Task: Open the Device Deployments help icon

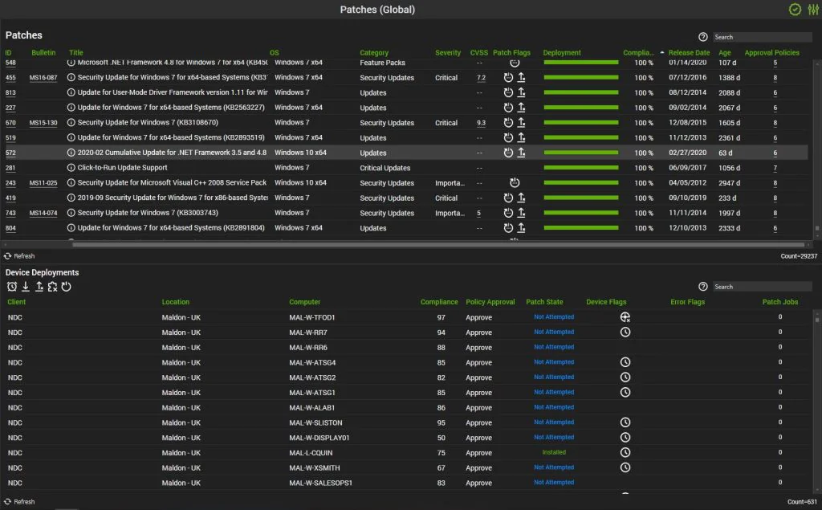Action: click(703, 287)
